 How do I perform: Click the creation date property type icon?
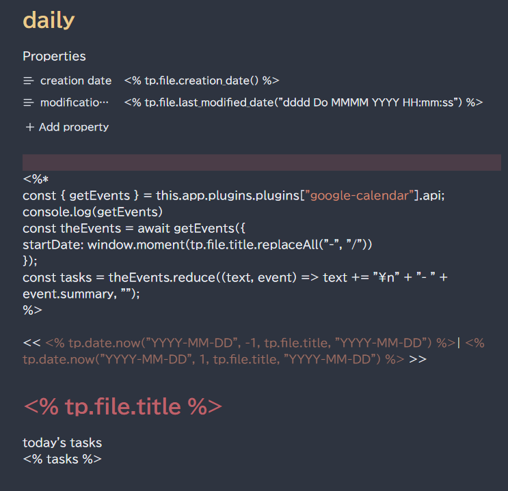(x=29, y=81)
